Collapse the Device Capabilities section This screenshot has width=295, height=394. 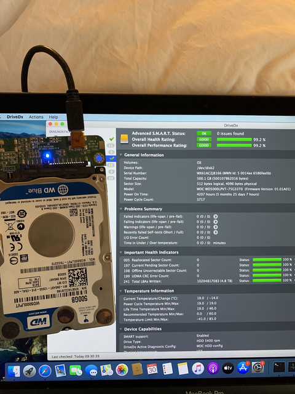(x=121, y=329)
